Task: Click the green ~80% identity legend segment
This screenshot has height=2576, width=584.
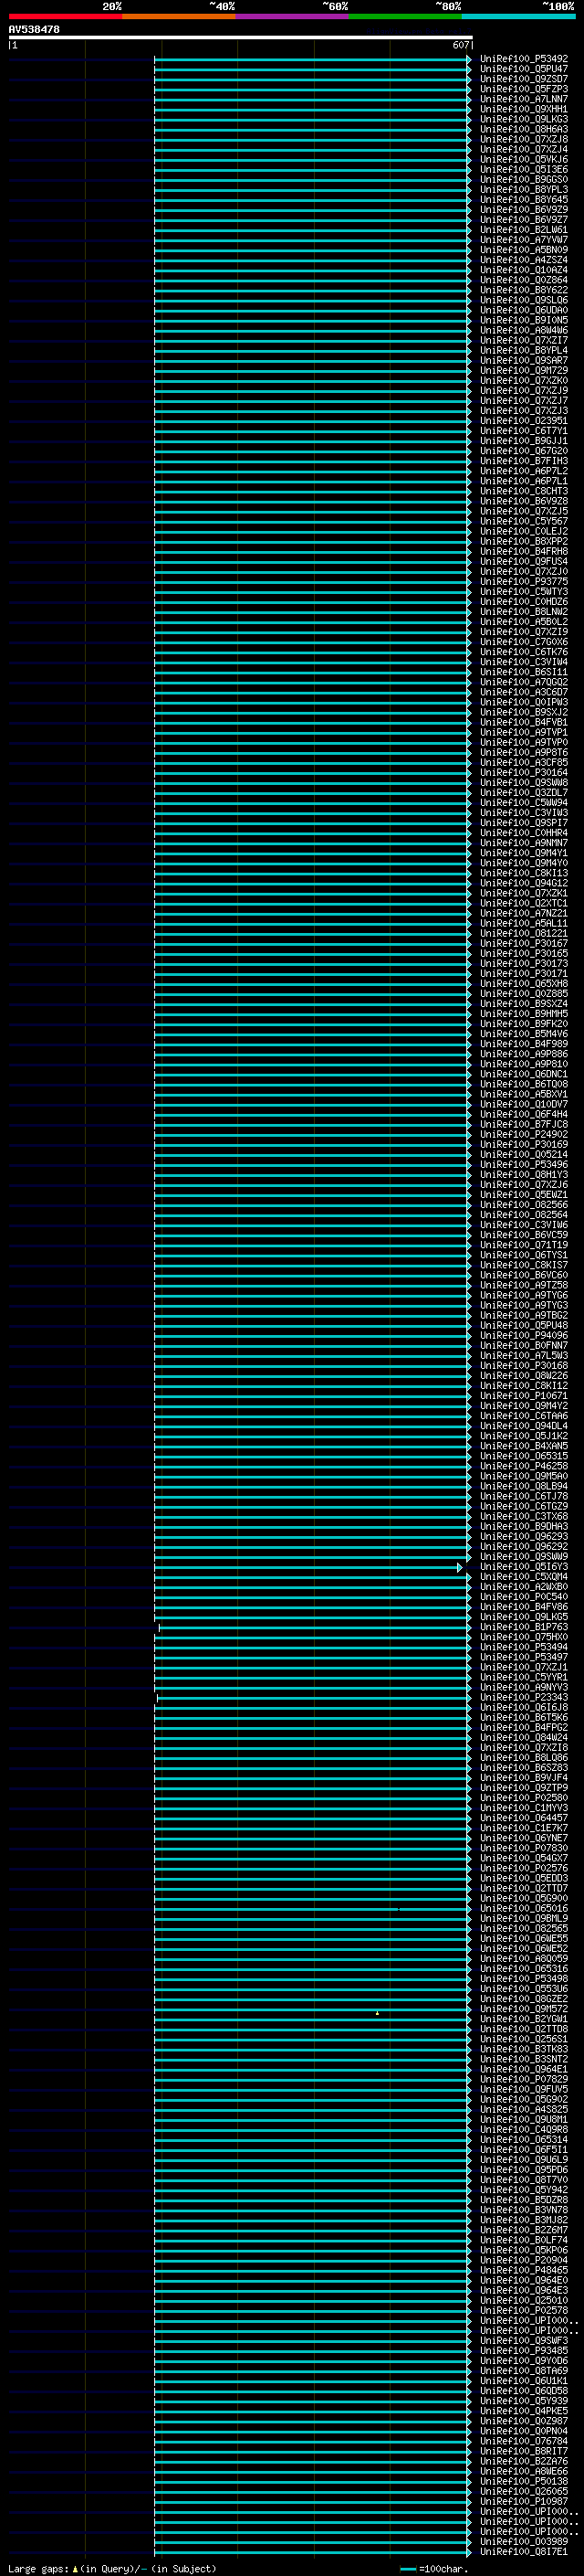Action: (405, 16)
